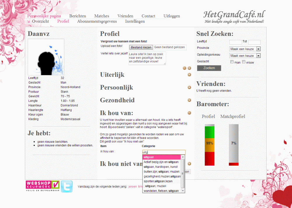
Task: Open the Vrienden menu item
Action: click(x=125, y=16)
